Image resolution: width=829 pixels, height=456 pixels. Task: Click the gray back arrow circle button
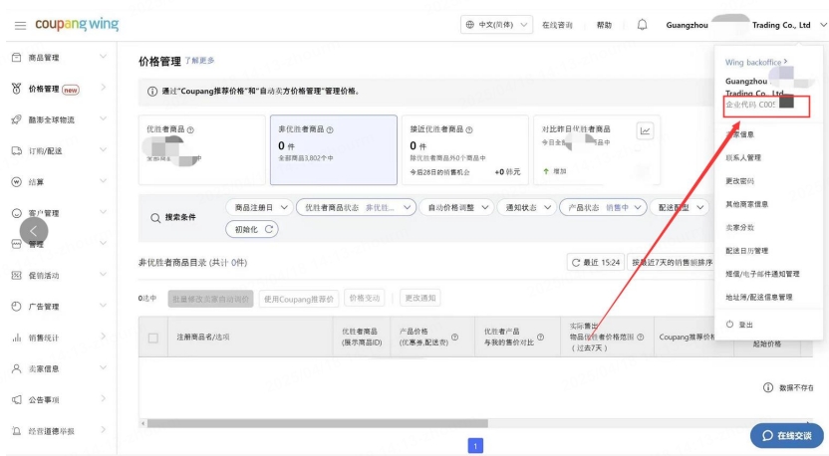tap(34, 231)
